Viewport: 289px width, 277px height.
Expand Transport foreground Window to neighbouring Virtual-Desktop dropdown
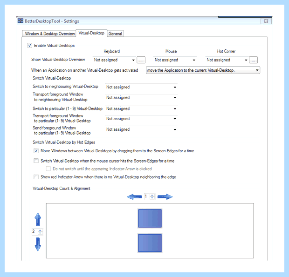[x=141, y=98]
